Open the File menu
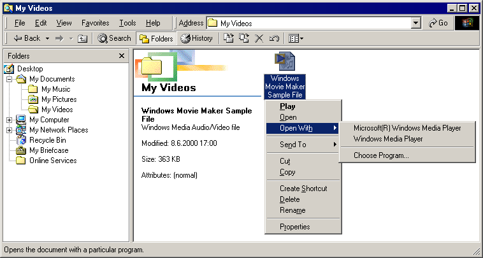This screenshot has height=258, width=483. click(20, 23)
